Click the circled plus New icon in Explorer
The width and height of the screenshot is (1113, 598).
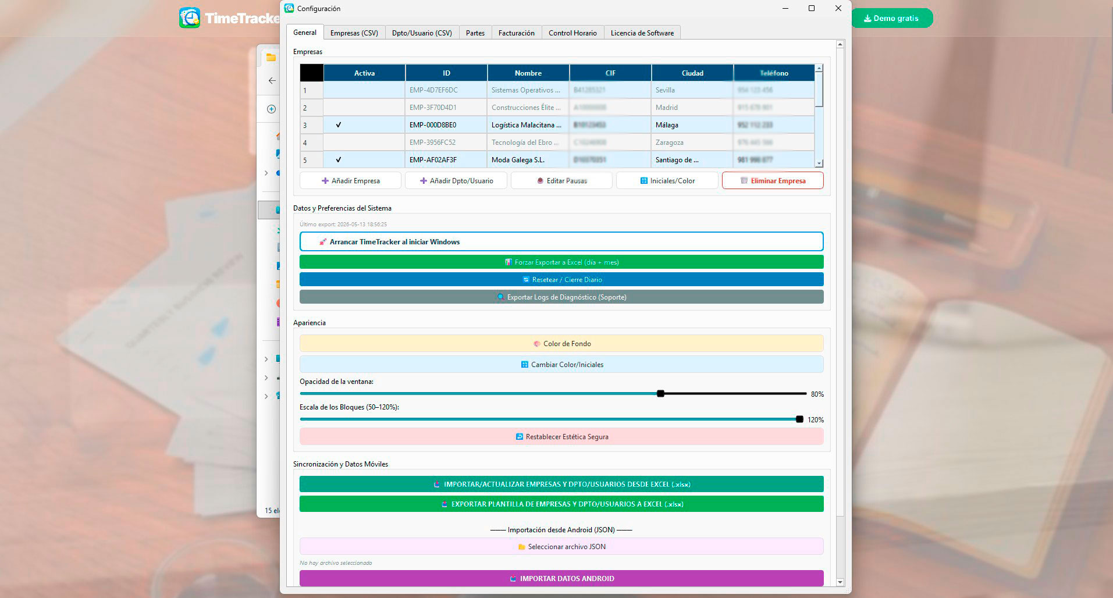271,109
